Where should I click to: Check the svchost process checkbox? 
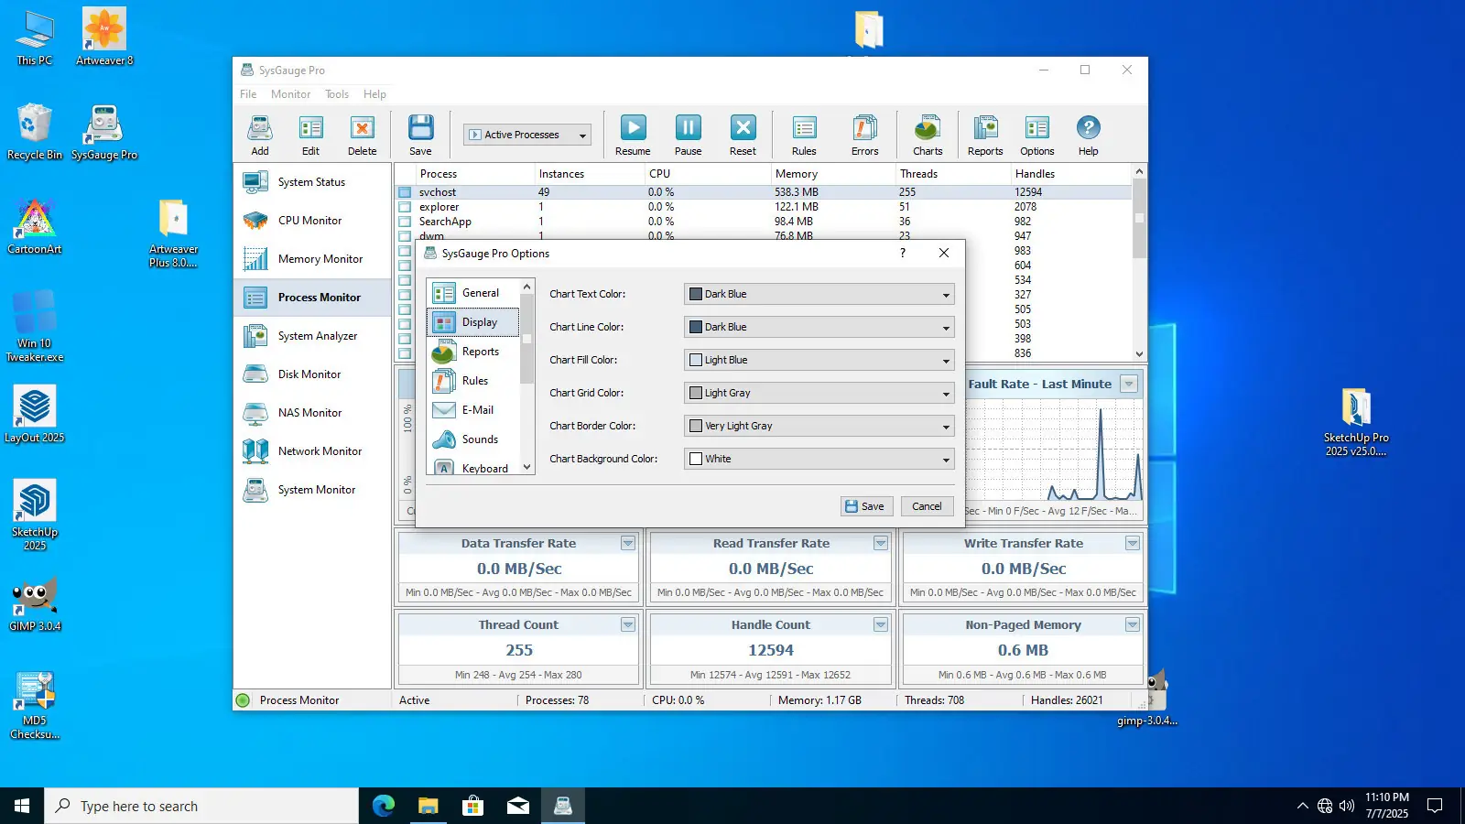(405, 192)
